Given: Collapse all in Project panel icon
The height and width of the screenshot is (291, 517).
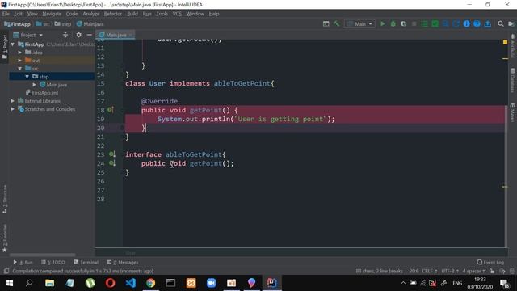Looking at the screenshot, I should (65, 35).
